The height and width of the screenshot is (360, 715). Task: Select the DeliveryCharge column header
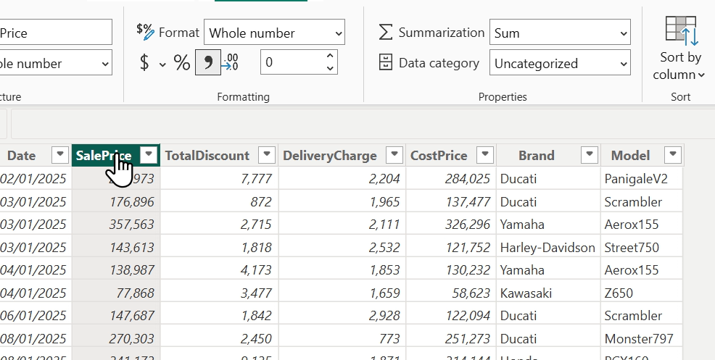[330, 155]
